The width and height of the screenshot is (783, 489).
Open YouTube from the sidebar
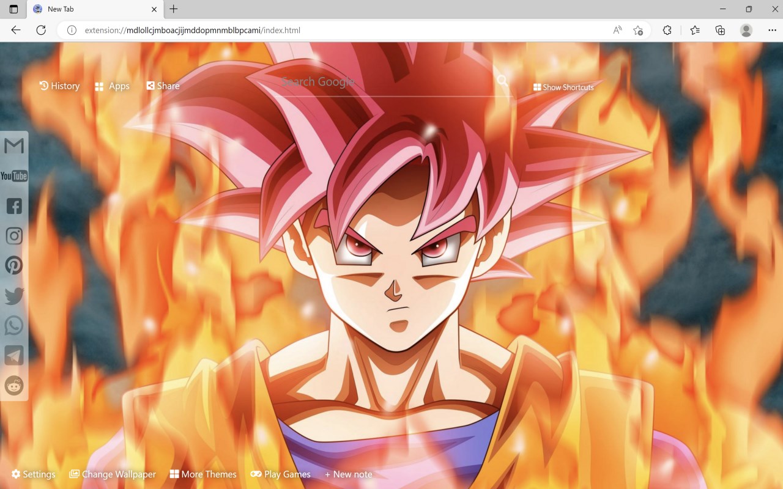point(14,176)
